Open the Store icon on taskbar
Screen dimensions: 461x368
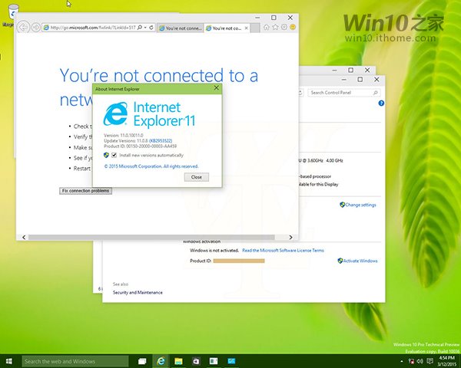[x=196, y=361]
